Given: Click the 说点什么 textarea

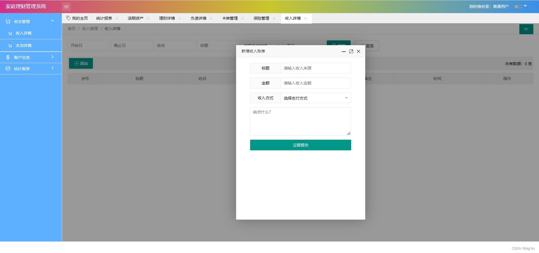Looking at the screenshot, I should click(300, 121).
